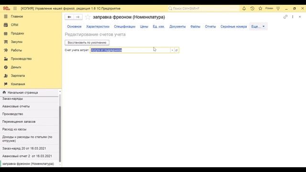Switch to the Файлы tab
306x172 pixels.
(x=195, y=27)
